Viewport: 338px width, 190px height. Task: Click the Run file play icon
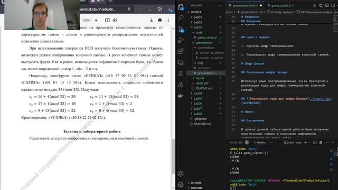click(x=315, y=5)
